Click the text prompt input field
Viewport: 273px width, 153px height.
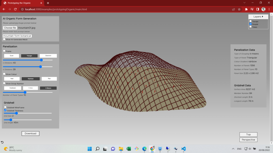tap(17, 36)
